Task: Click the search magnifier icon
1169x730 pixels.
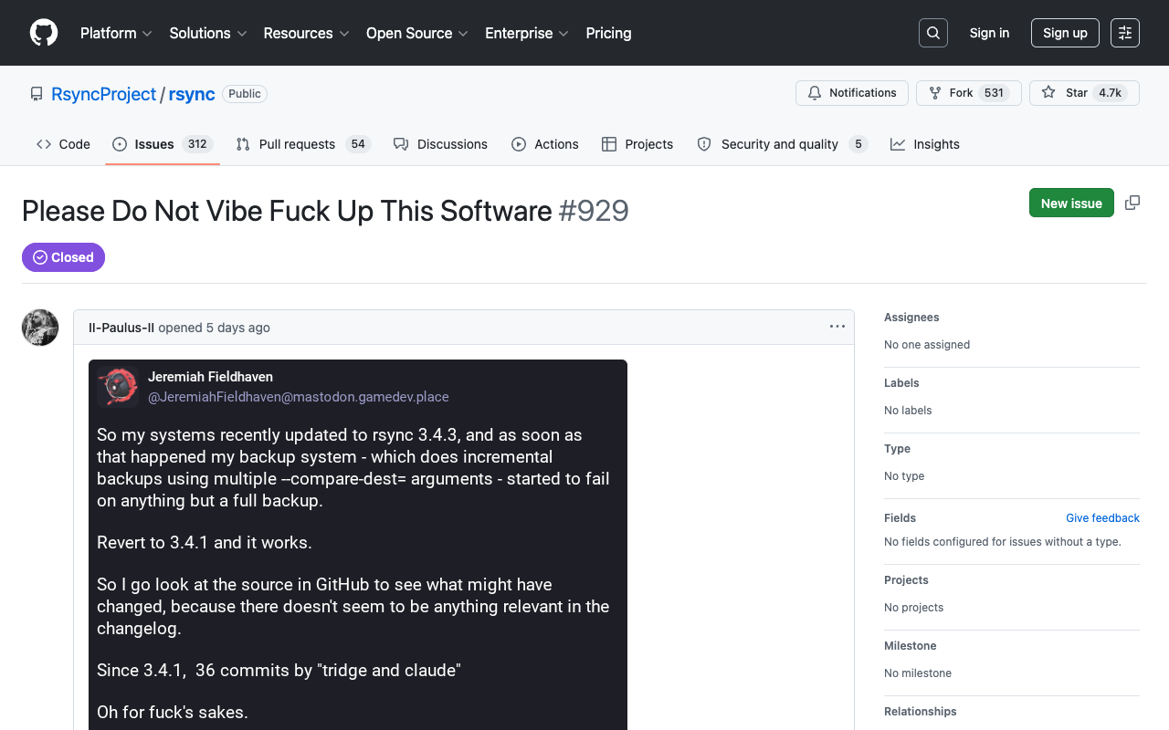Action: 933,33
